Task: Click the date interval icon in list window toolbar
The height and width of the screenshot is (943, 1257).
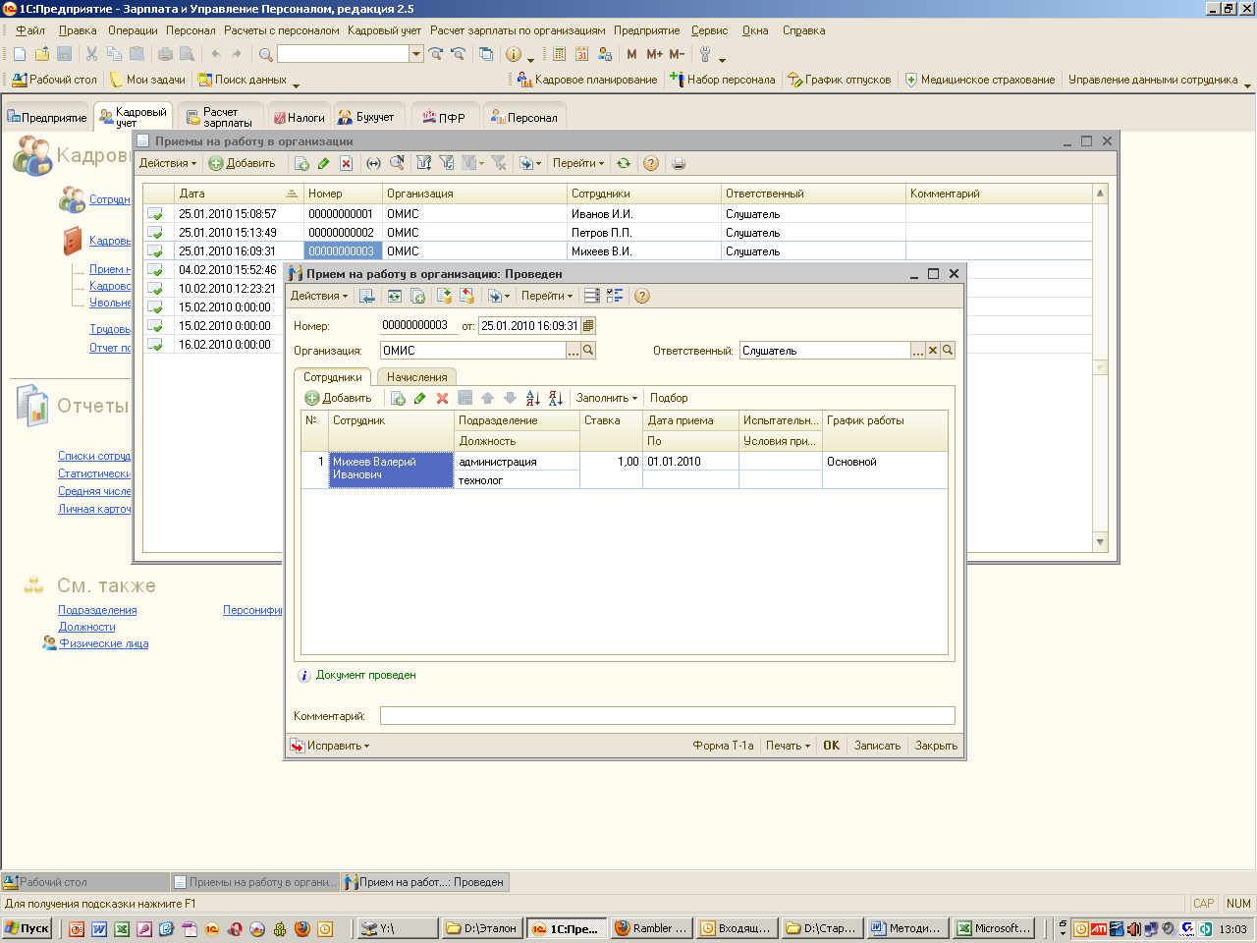Action: click(373, 163)
